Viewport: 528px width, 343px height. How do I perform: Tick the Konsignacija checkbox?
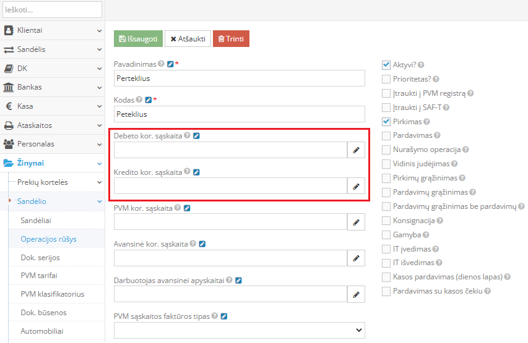click(387, 221)
